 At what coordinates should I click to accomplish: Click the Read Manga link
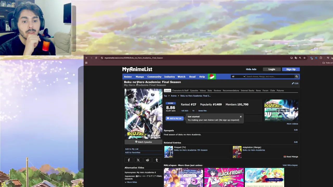click(291, 157)
